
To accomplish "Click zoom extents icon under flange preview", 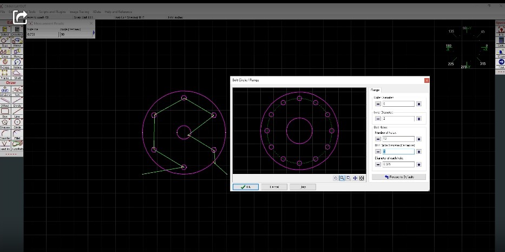I will tap(362, 178).
